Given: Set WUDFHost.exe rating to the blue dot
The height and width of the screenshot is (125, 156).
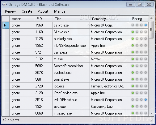Looking at the screenshot, I should pos(145,99).
